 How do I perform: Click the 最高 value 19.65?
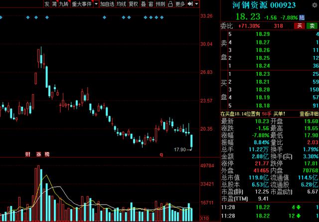311,128
